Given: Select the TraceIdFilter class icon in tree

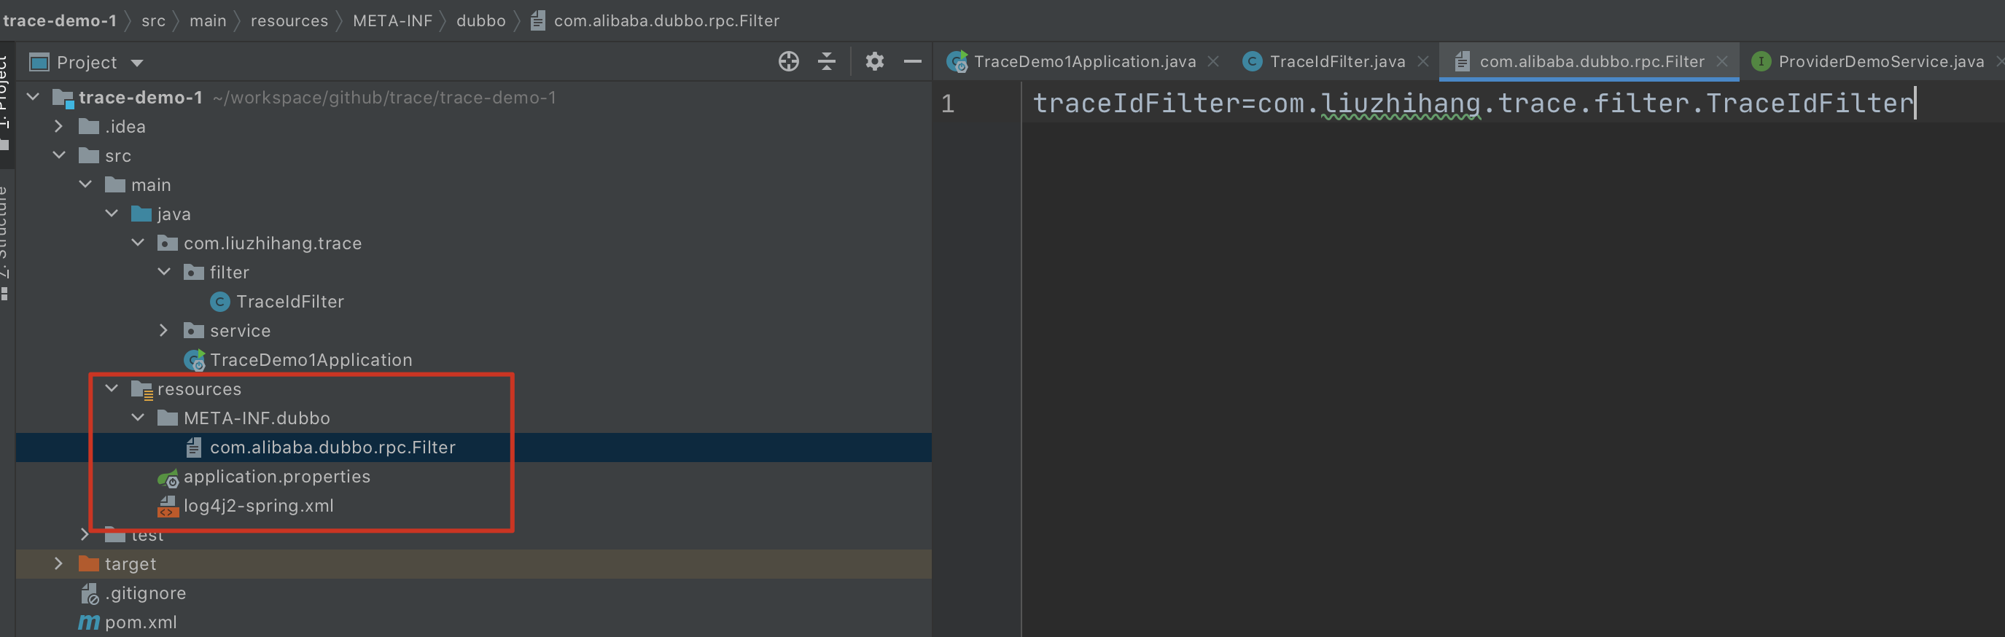Looking at the screenshot, I should point(220,302).
